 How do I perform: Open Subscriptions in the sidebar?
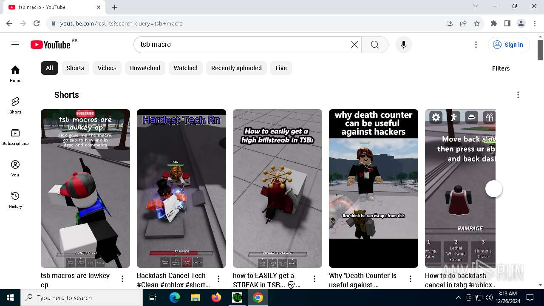[x=15, y=137]
